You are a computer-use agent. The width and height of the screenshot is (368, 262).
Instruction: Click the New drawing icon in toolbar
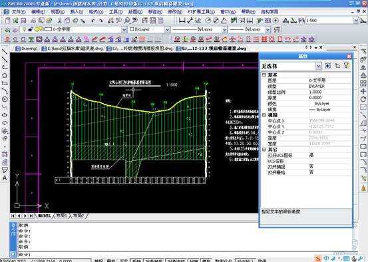7,21
